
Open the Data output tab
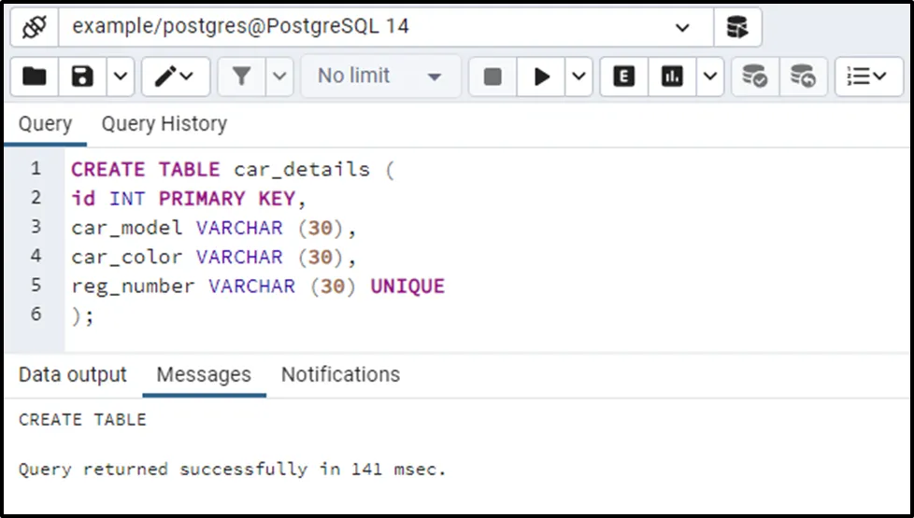click(x=72, y=375)
